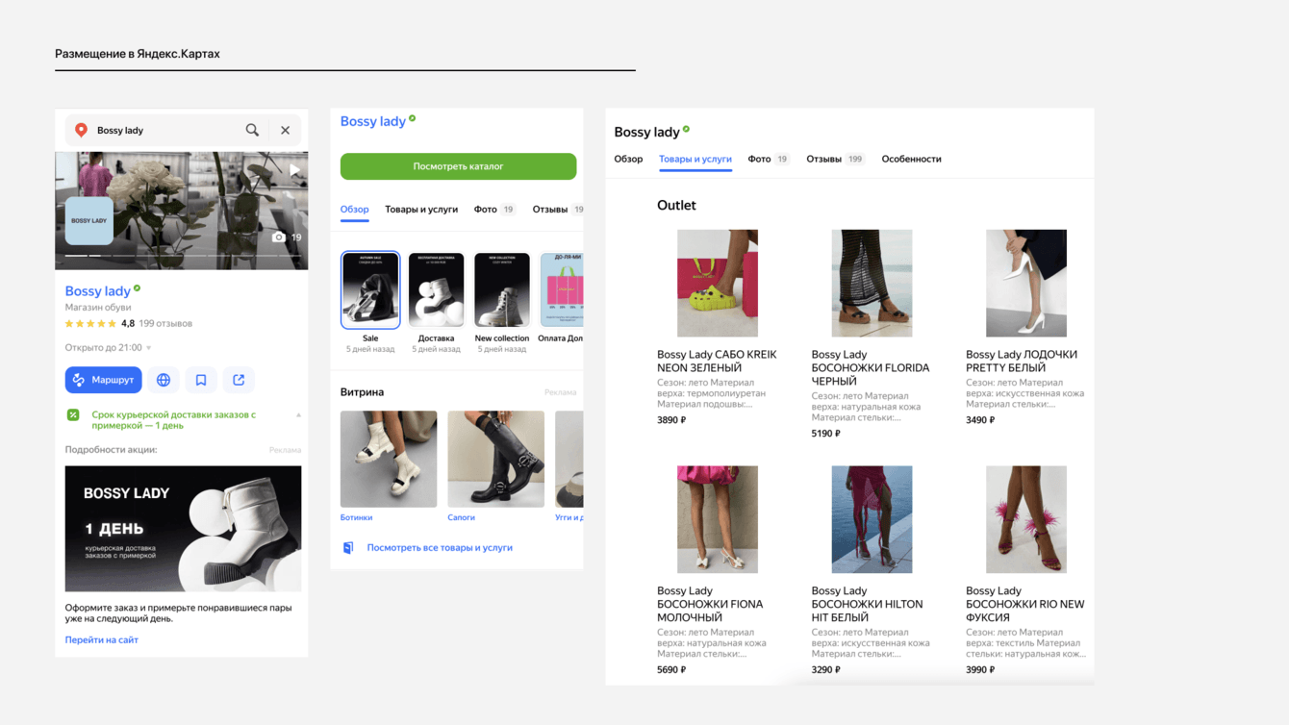Click Посмотреть все товары и услуги link

(440, 548)
